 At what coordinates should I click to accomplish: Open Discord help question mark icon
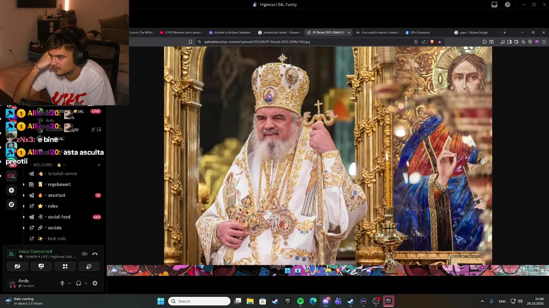click(x=507, y=5)
